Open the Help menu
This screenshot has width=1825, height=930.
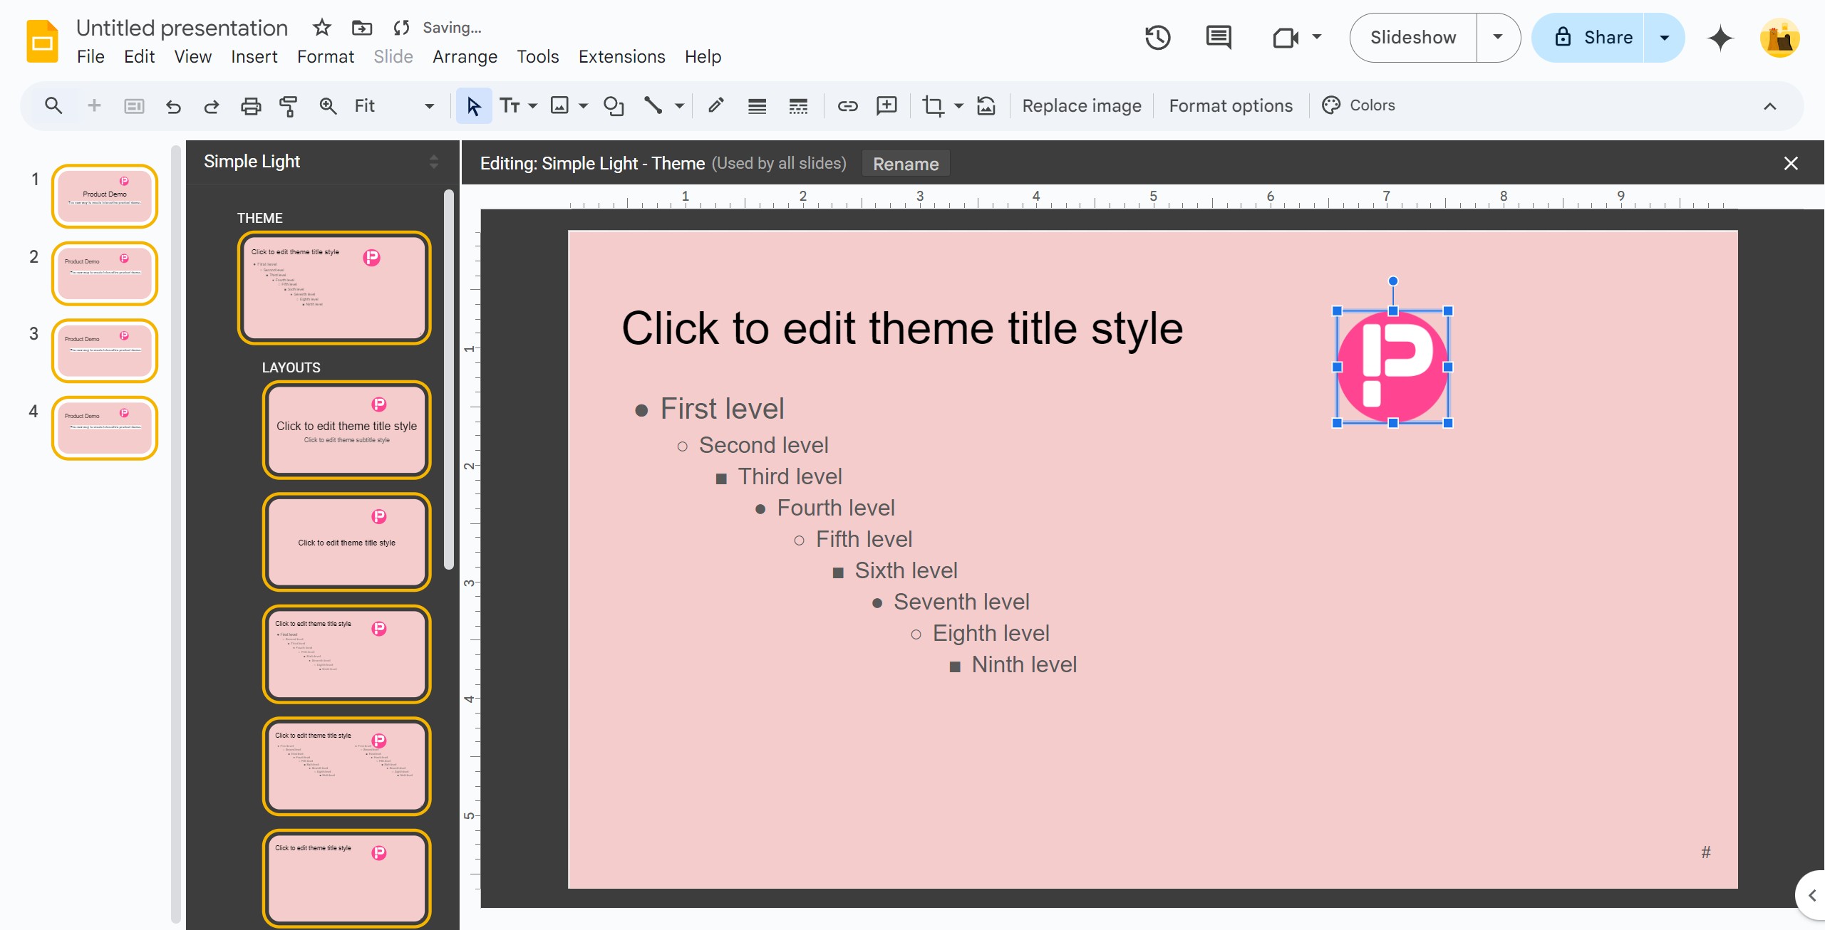point(703,56)
